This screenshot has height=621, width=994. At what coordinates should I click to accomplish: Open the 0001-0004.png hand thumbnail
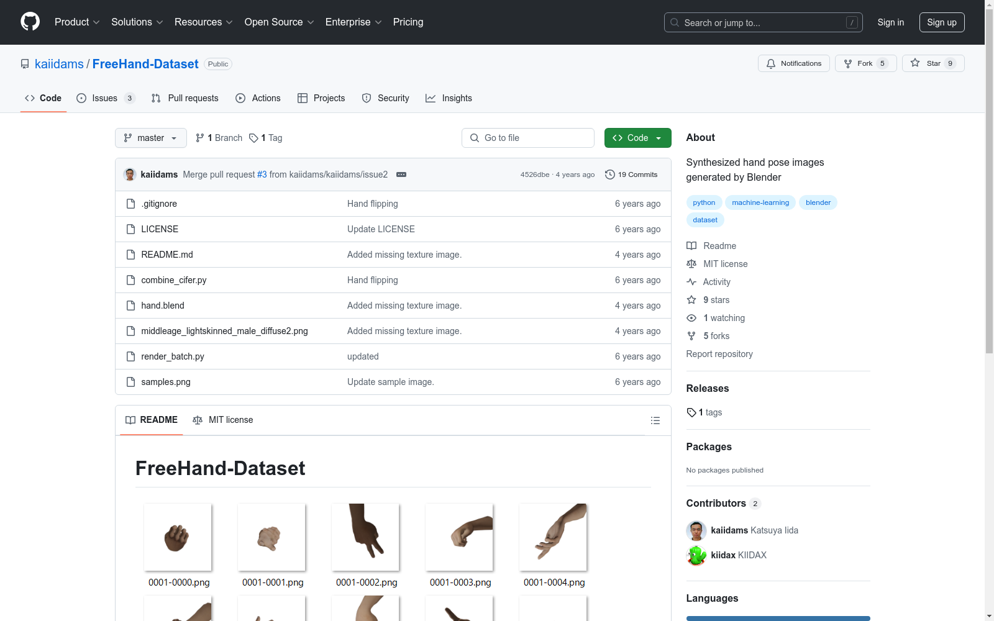pos(553,537)
